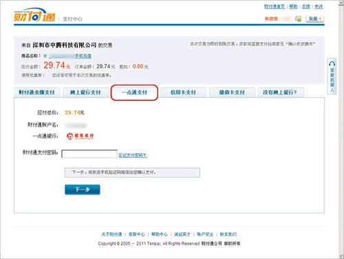Viewport: 344px width, 259px height.
Task: Open the 帮助中心 footer link
Action: tap(160, 234)
